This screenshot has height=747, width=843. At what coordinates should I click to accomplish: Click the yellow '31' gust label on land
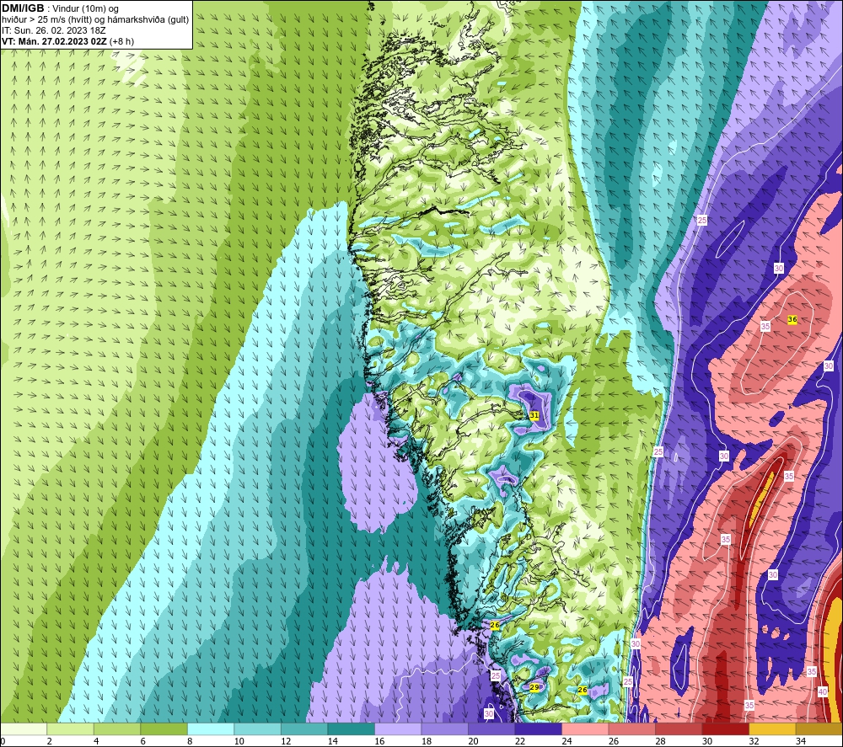click(534, 416)
